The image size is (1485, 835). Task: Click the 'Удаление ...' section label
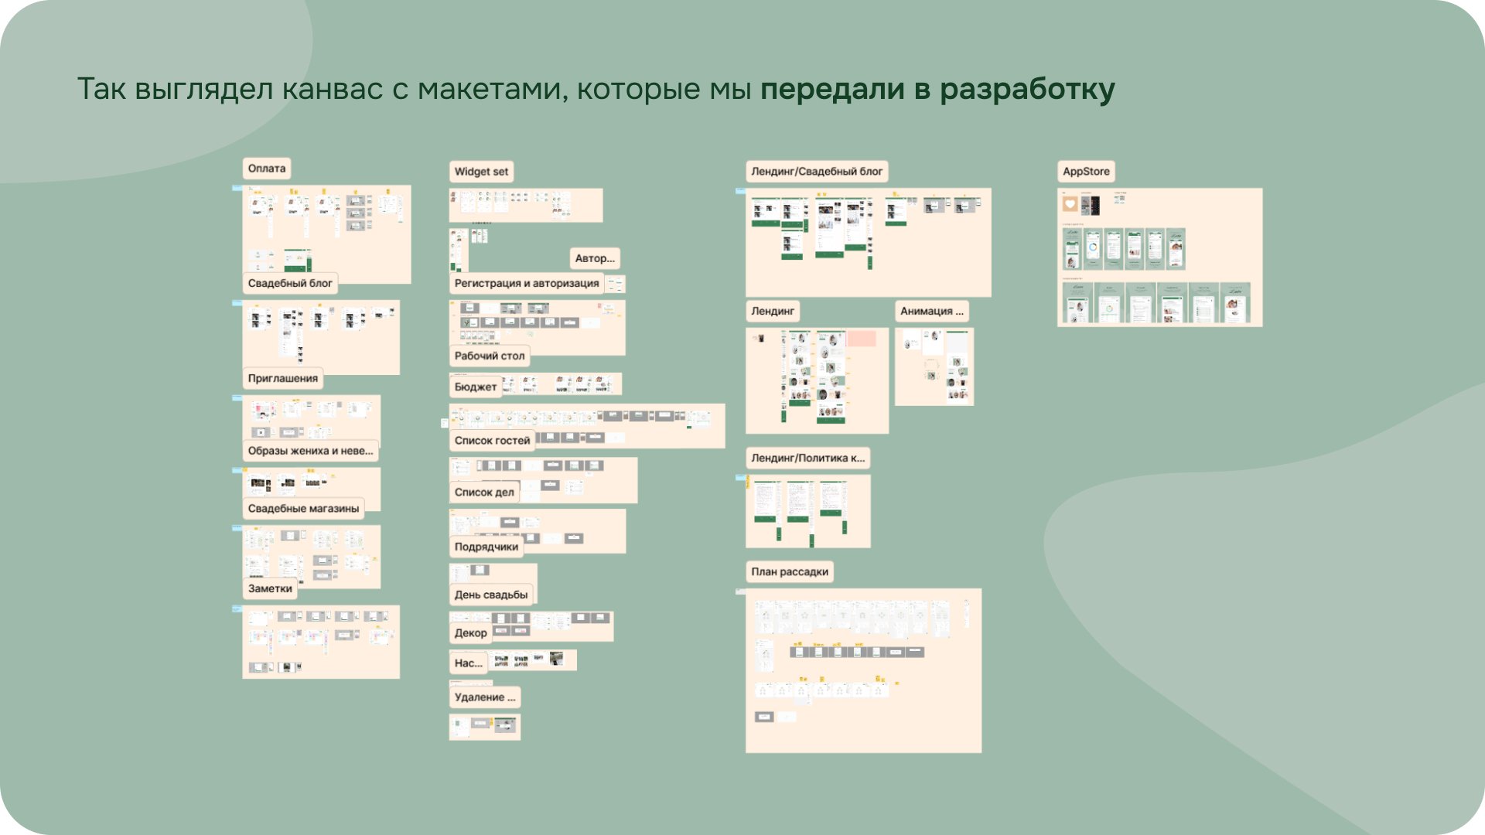pos(484,697)
